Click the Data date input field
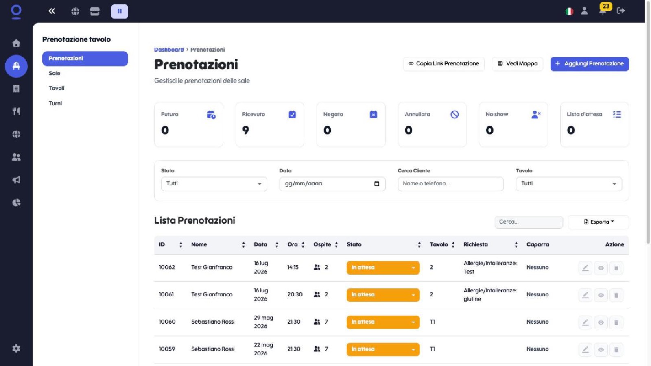Screen dimensions: 651x366 [x=332, y=184]
